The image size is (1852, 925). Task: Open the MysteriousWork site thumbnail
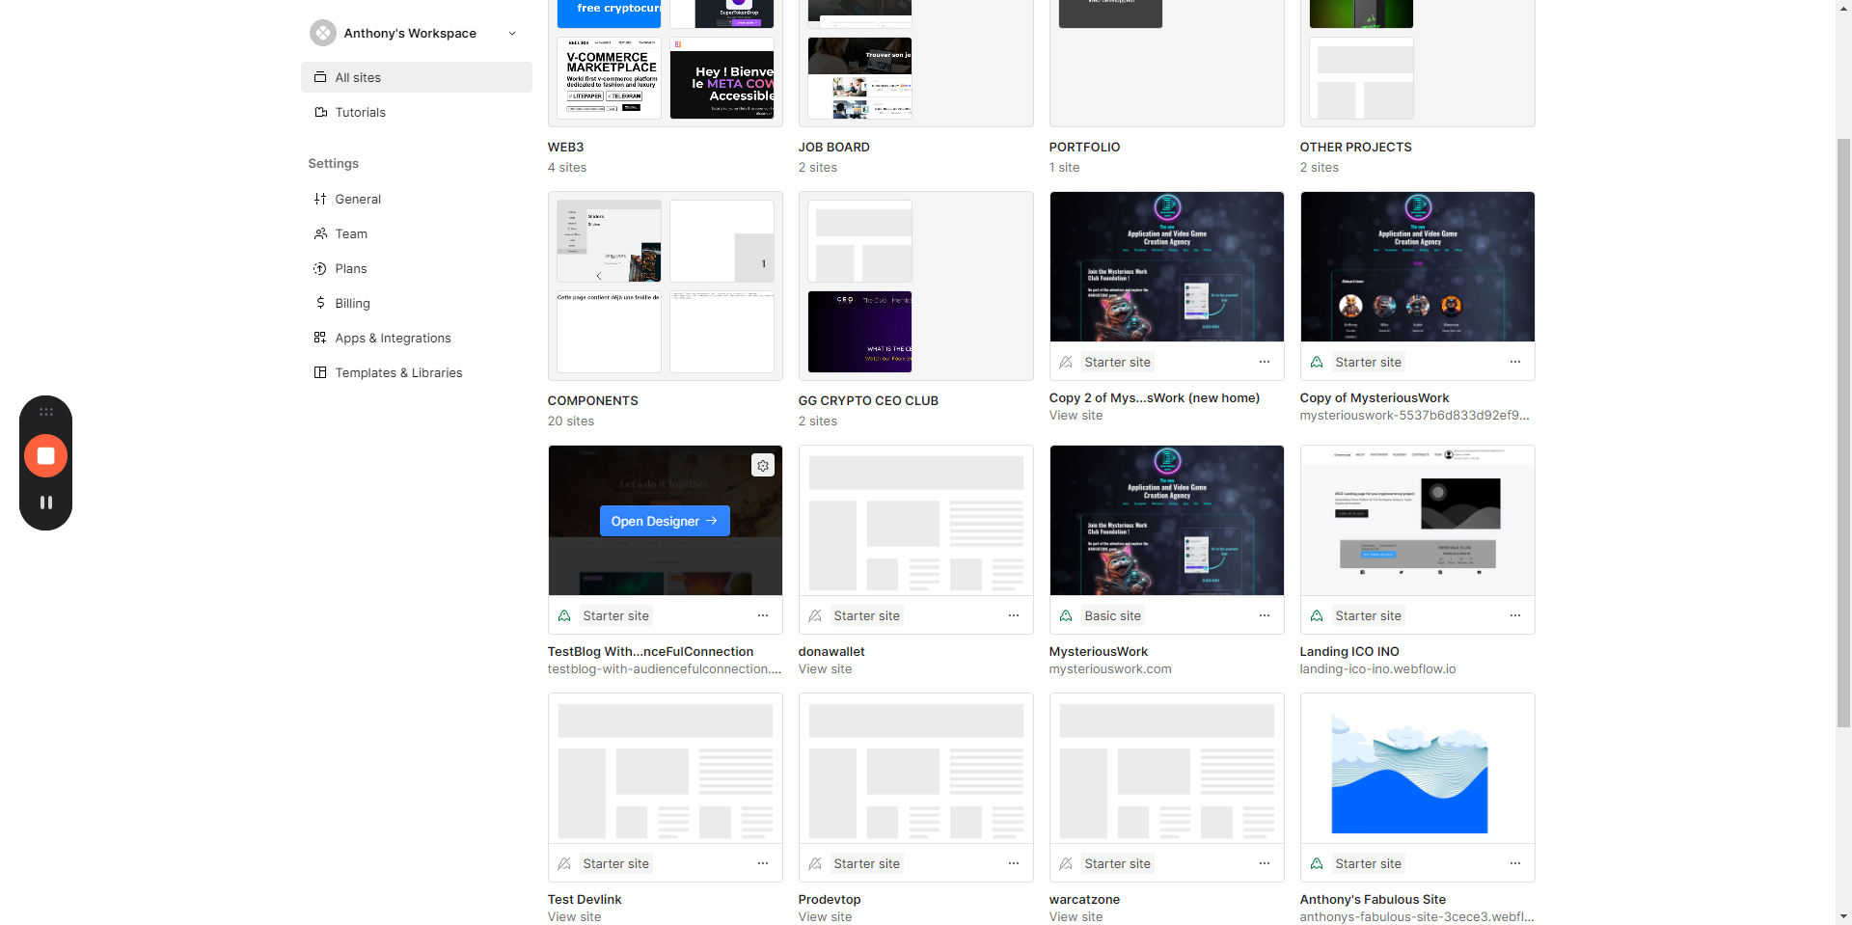pos(1166,520)
